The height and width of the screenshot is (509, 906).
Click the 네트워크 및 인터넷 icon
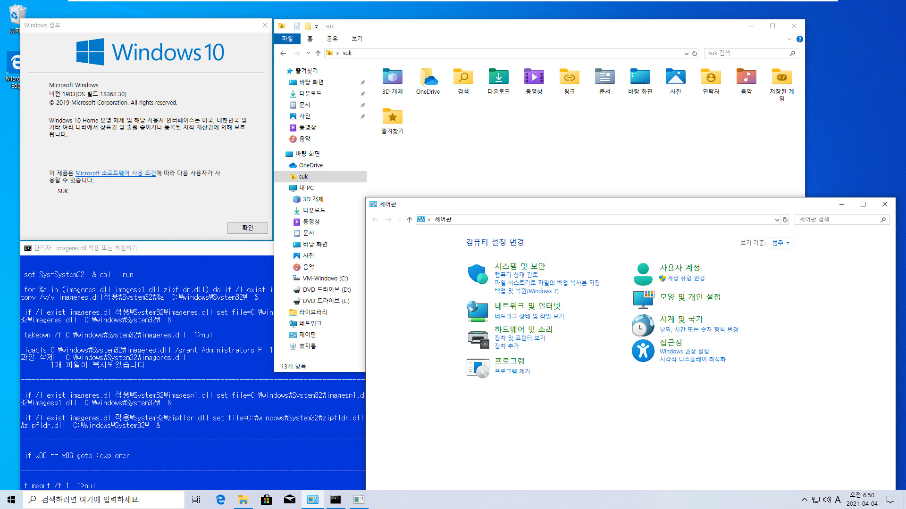478,311
